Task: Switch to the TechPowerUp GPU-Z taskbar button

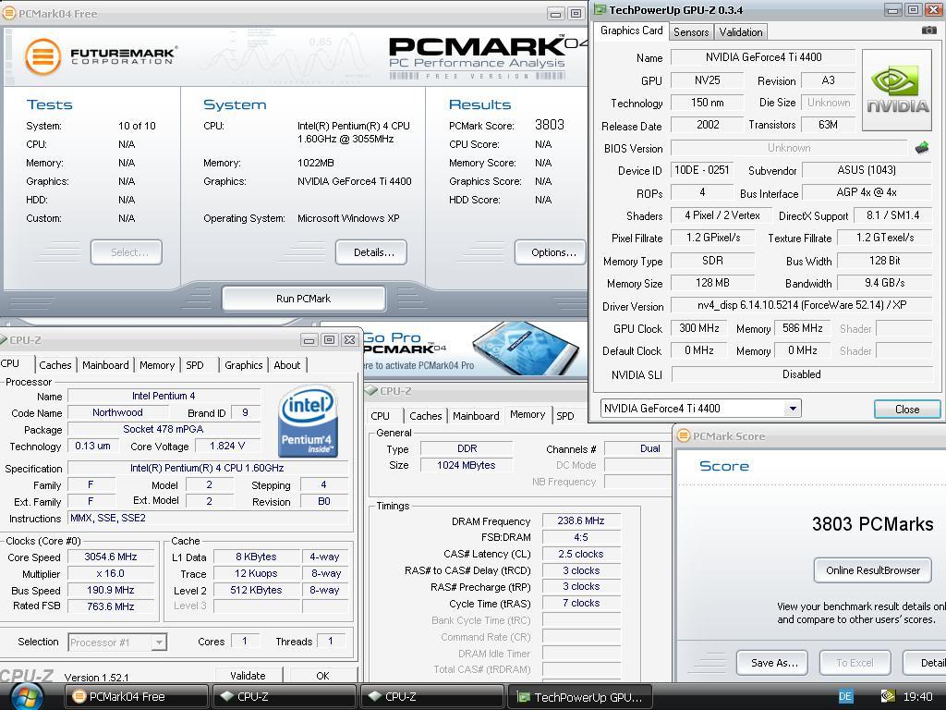Action: point(580,697)
